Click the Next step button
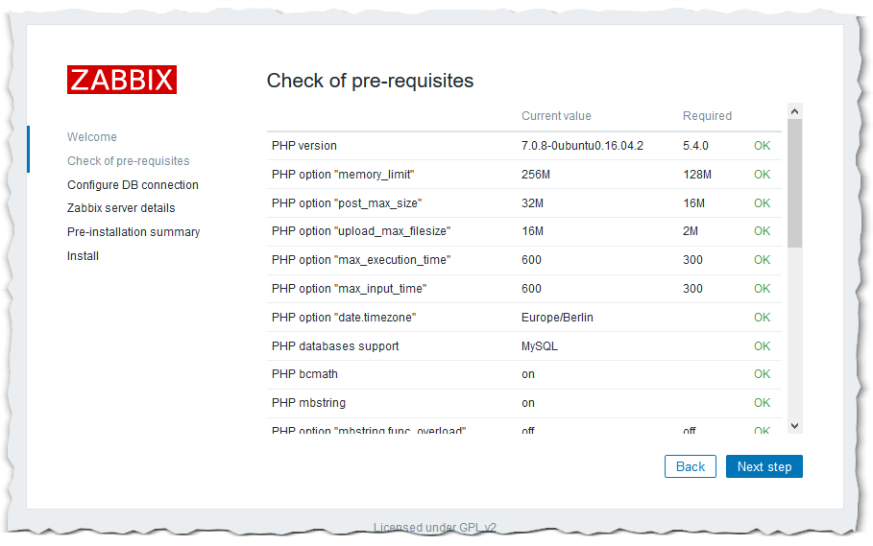Screen dimensions: 873x546 764,466
